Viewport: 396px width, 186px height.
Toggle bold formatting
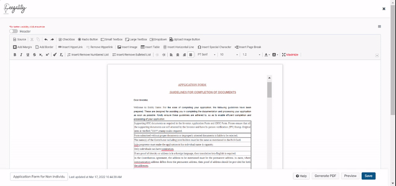click(15, 55)
